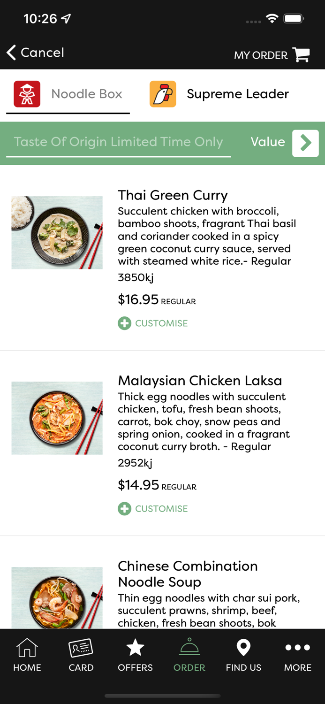Tap the Noodle Box brand logo

(x=27, y=94)
